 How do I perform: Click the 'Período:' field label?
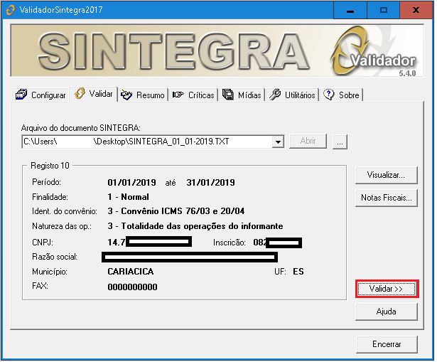pos(47,183)
